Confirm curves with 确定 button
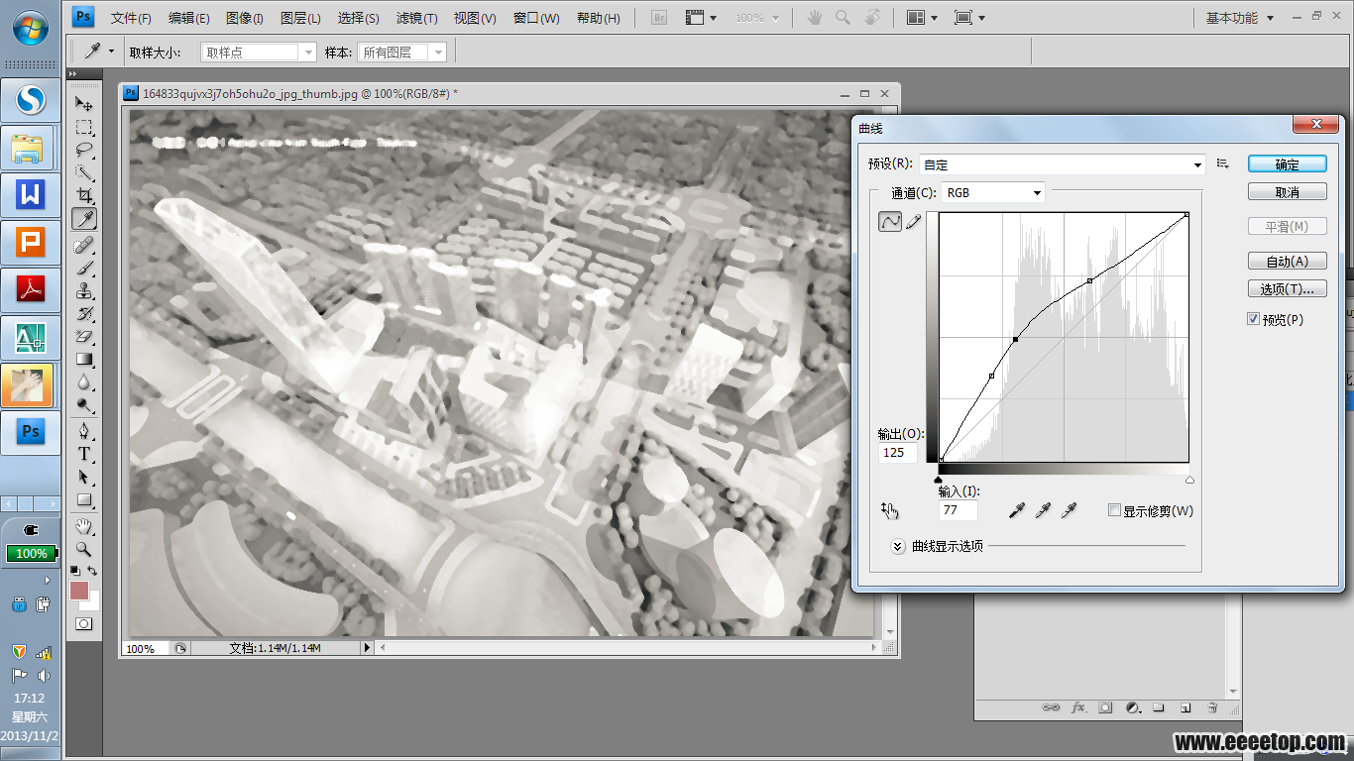 click(1287, 164)
